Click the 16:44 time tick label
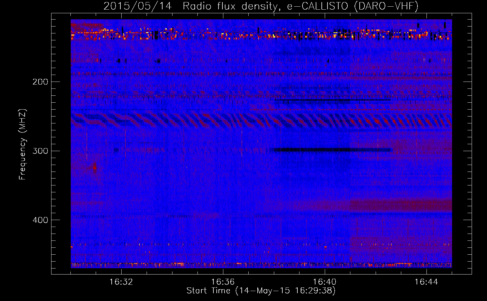Image resolution: width=487 pixels, height=301 pixels. point(427,282)
